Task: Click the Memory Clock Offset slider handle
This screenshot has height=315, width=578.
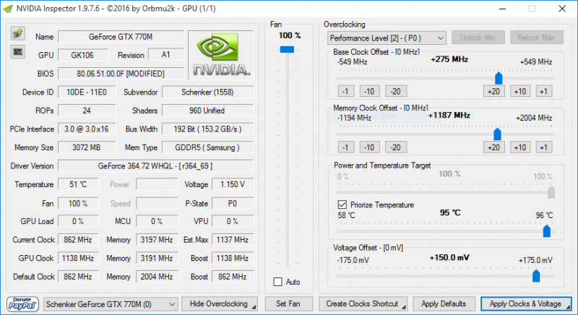Action: pos(497,134)
